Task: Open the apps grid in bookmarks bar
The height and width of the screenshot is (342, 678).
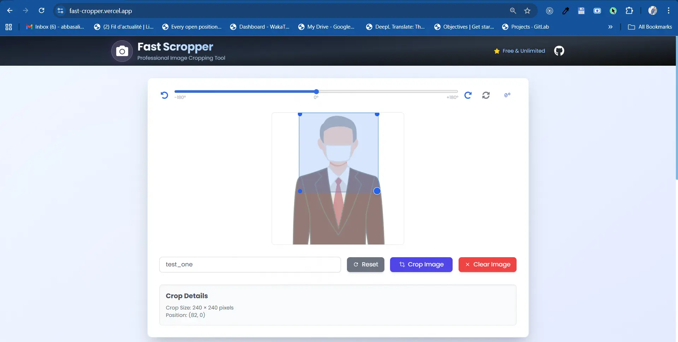Action: [x=9, y=27]
